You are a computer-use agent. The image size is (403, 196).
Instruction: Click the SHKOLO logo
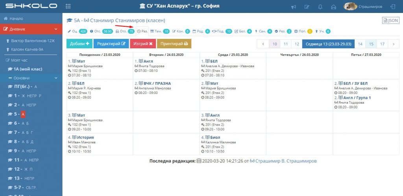[31, 5]
